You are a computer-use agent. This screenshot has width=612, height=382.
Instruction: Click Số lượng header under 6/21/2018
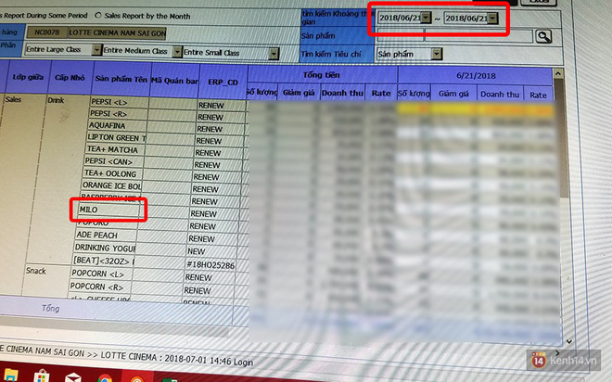(x=414, y=94)
